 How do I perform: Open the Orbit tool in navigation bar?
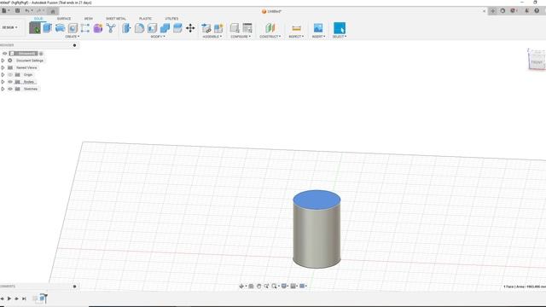(x=241, y=287)
